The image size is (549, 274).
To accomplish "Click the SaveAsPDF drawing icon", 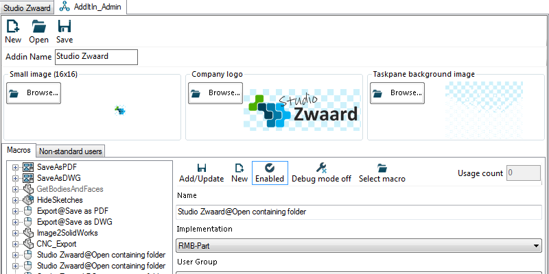I will (28, 167).
